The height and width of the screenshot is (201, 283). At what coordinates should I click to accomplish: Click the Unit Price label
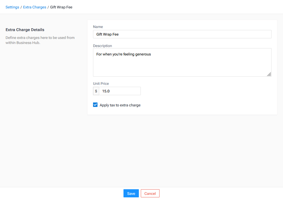coord(101,84)
